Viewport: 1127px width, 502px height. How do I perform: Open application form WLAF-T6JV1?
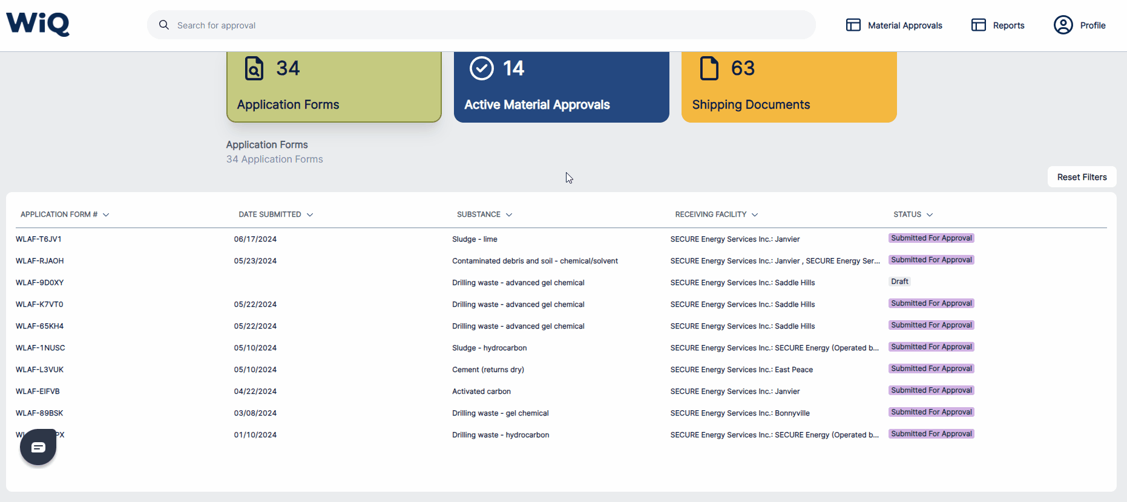pyautogui.click(x=39, y=239)
